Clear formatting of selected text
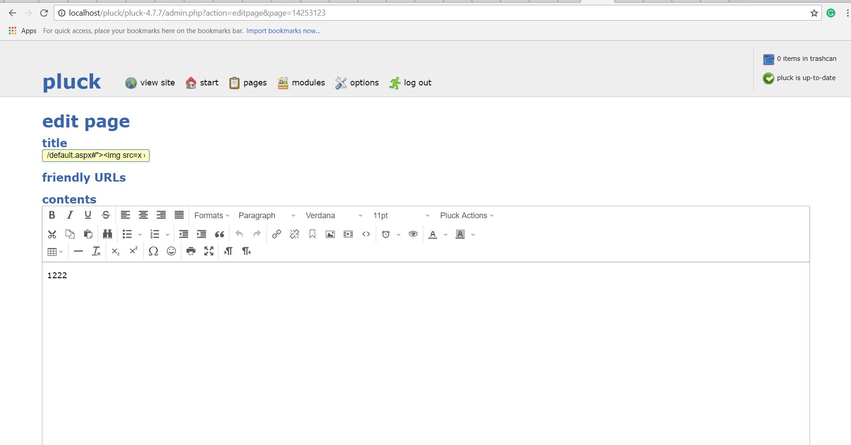851x445 pixels. pos(96,251)
